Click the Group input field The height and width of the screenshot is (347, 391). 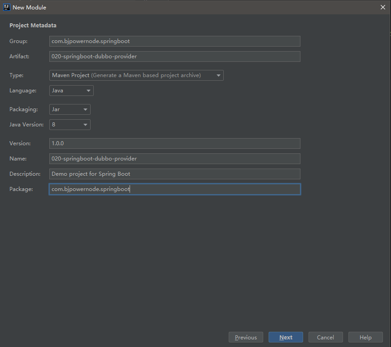pos(174,41)
